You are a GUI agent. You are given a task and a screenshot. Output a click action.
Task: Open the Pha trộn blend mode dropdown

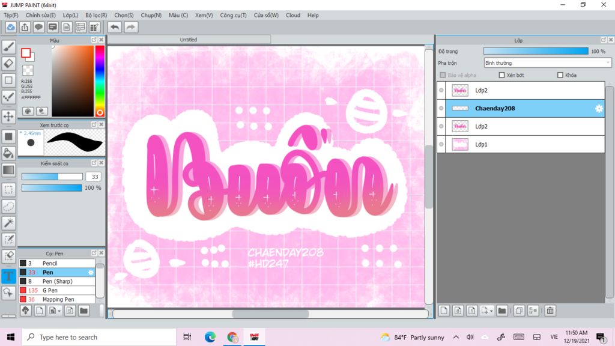pos(548,62)
